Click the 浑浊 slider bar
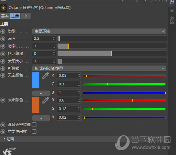 click(x=112, y=38)
